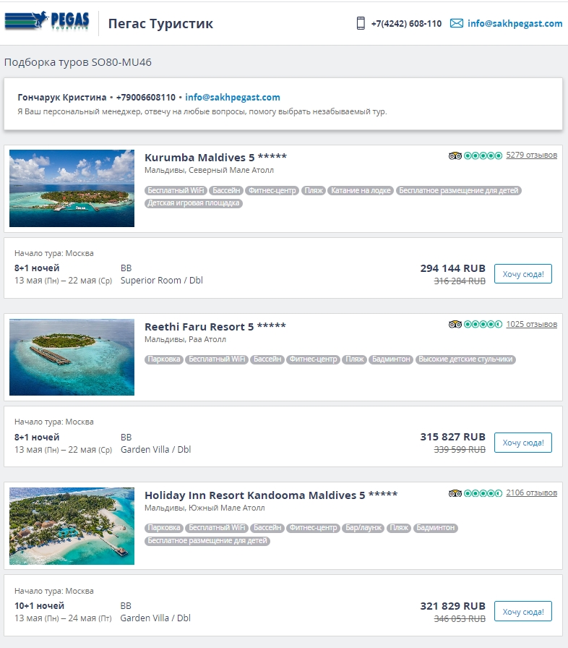Viewport: 568px width, 648px height.
Task: Click Пегас Туристик header title
Action: coord(160,24)
